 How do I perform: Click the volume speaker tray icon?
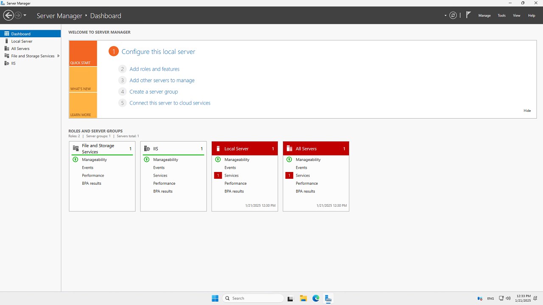tap(508, 298)
